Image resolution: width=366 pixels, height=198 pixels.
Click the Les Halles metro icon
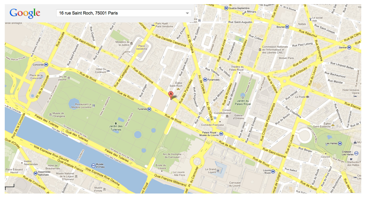[340, 143]
